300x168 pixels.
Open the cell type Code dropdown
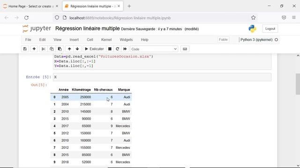click(x=154, y=49)
